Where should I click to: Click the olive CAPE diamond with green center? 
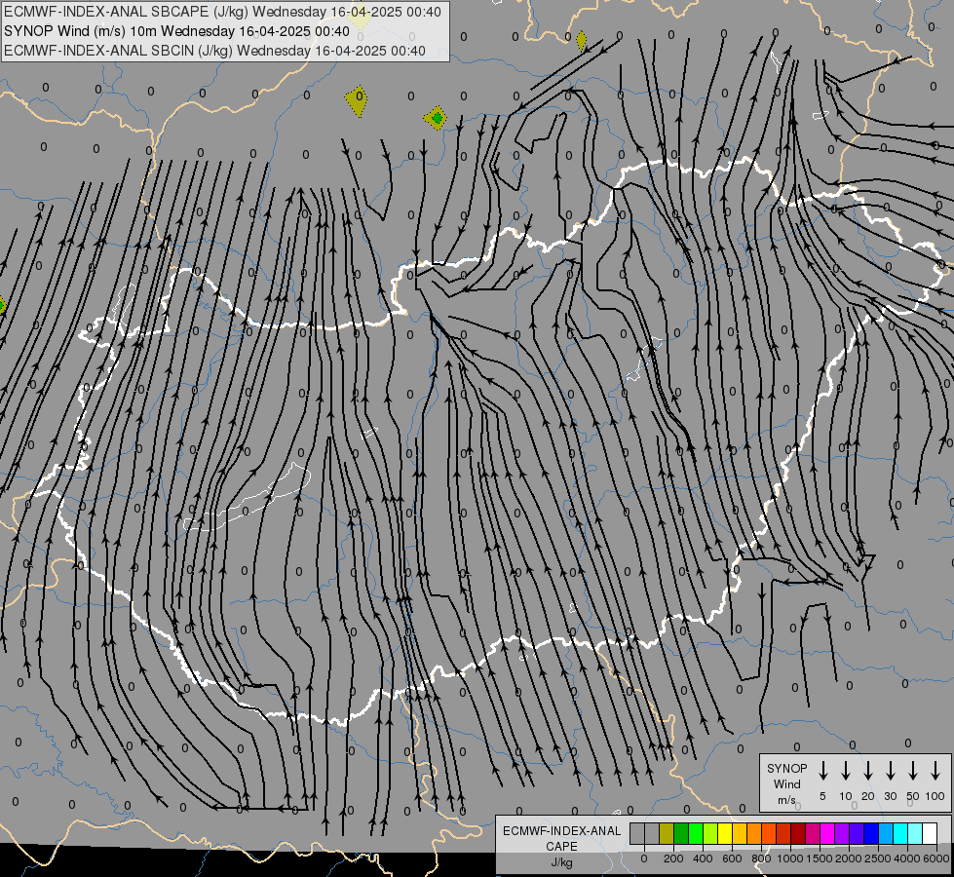[436, 118]
